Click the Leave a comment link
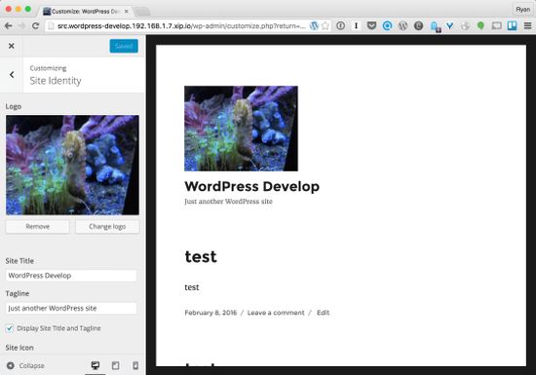Image resolution: width=536 pixels, height=375 pixels. [276, 313]
